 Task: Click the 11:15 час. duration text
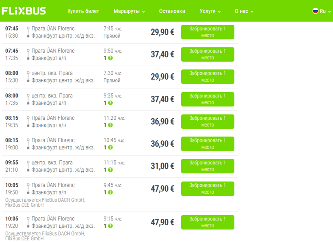click(114, 162)
